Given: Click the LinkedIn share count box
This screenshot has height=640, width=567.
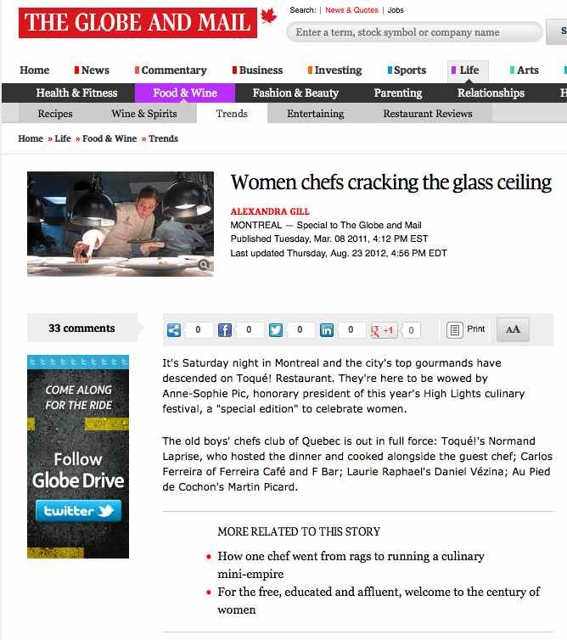Looking at the screenshot, I should point(351,330).
